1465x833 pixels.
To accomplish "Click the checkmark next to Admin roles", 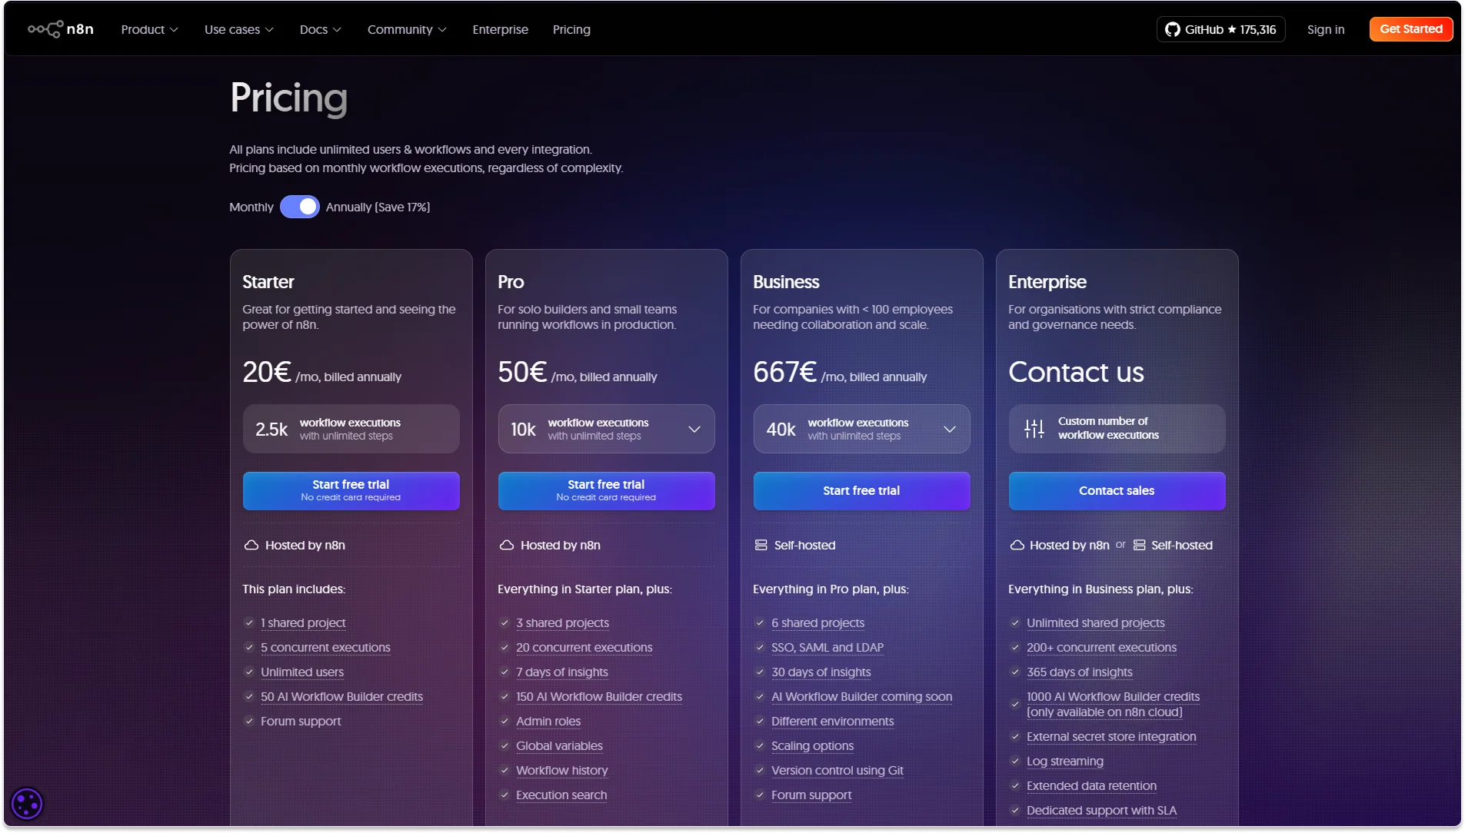I will tap(504, 721).
